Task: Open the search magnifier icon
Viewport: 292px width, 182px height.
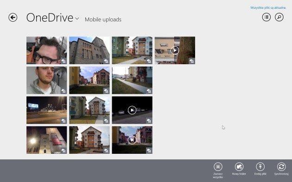Action: click(279, 17)
